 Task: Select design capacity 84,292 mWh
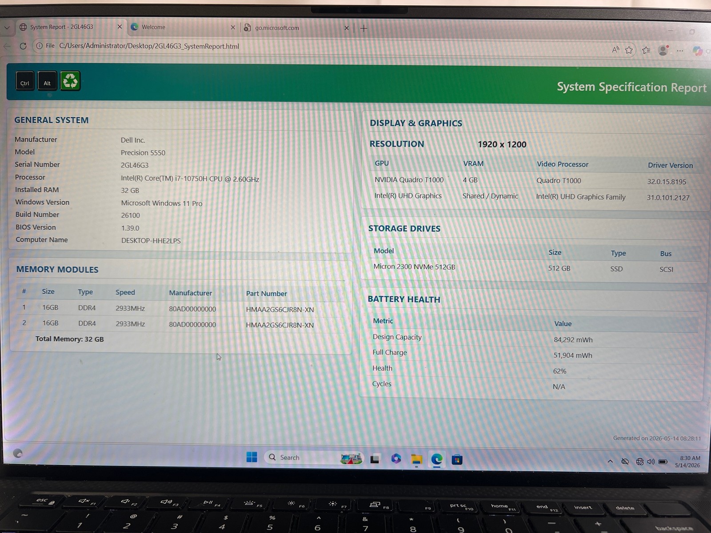(573, 340)
